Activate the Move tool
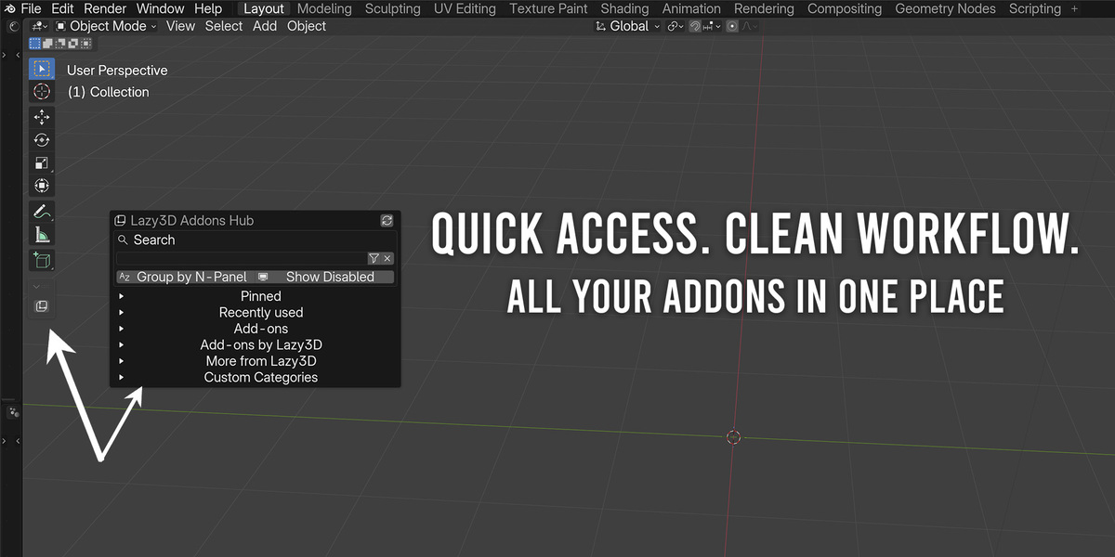Viewport: 1115px width, 557px height. tap(42, 117)
